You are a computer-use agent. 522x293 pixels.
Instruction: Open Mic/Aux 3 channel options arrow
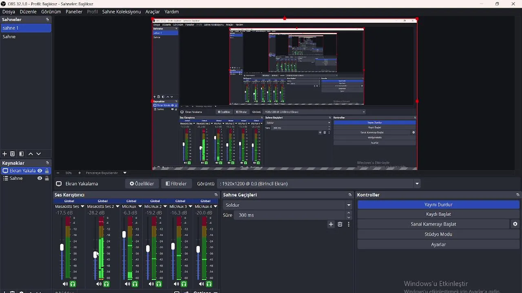pos(190,207)
